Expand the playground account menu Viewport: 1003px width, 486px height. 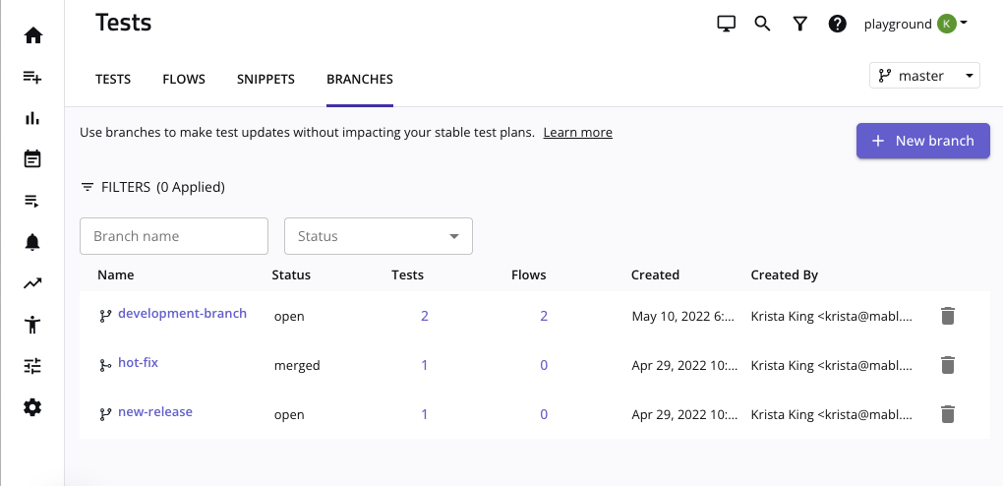914,24
